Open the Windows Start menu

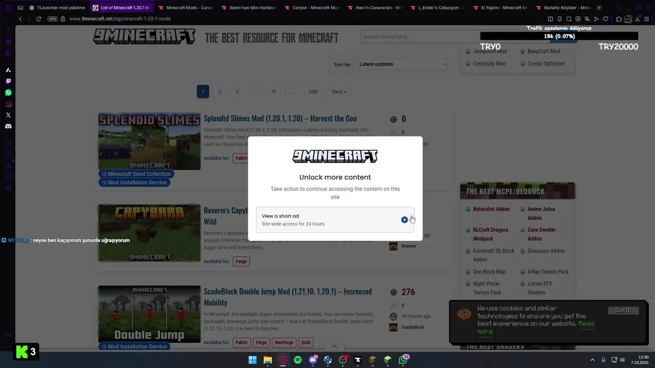[252, 360]
